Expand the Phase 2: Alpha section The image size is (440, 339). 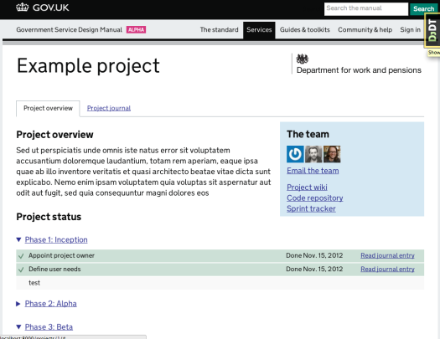50,303
